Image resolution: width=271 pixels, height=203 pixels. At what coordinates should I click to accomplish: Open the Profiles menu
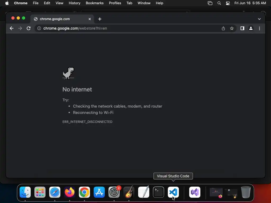pyautogui.click(x=115, y=3)
